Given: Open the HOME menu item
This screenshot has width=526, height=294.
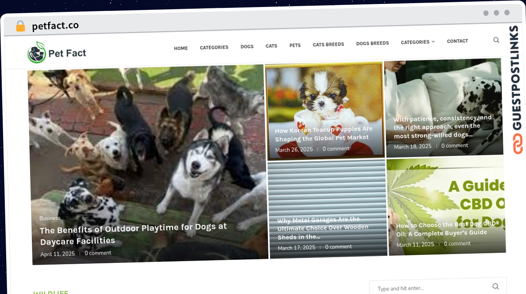Looking at the screenshot, I should (x=181, y=48).
